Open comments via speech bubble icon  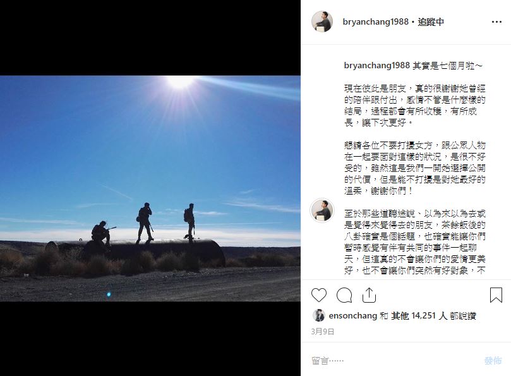pos(344,295)
